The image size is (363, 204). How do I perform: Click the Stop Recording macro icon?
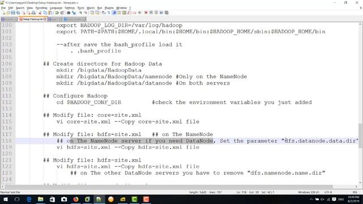(x=151, y=12)
